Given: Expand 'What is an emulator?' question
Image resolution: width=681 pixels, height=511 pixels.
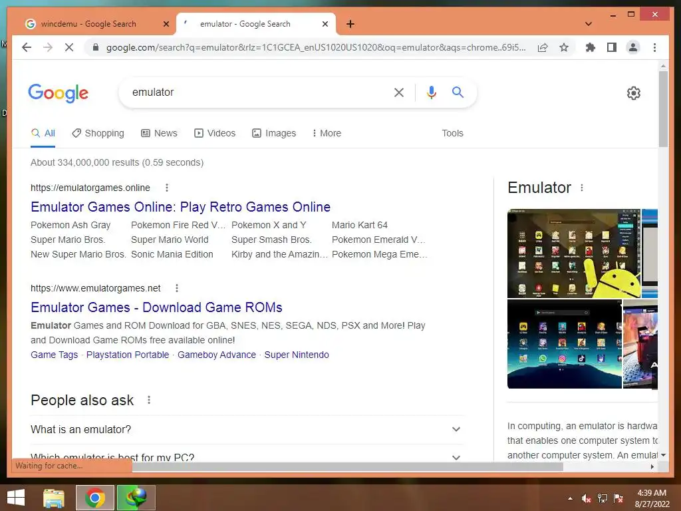Looking at the screenshot, I should 246,429.
